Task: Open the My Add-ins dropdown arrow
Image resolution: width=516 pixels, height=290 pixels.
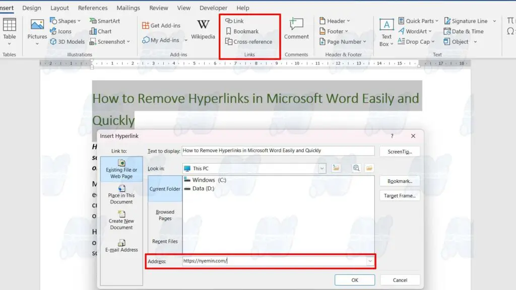Action: point(186,40)
